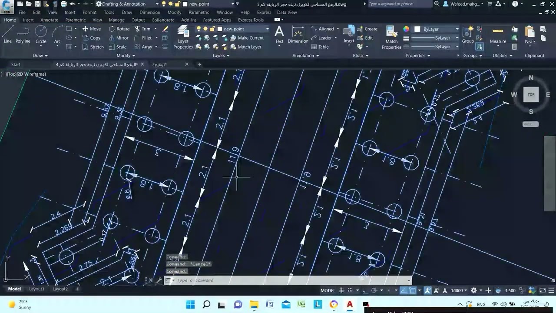The height and width of the screenshot is (313, 556).
Task: Click the Rotate tool
Action: [119, 29]
